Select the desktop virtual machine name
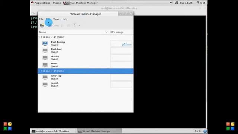Screen dimensions: 238x134 [55, 56]
